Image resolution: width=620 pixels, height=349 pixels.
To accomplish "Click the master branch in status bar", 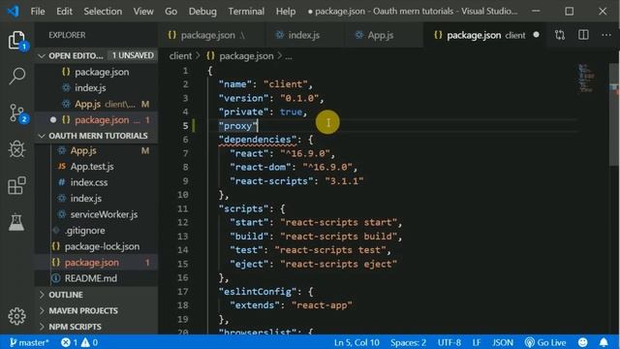I will (29, 342).
